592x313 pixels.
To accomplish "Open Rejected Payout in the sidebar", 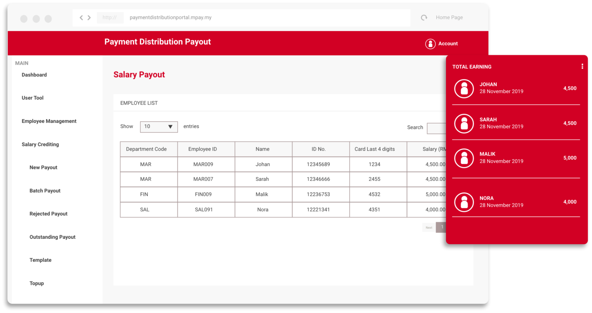I will 48,213.
